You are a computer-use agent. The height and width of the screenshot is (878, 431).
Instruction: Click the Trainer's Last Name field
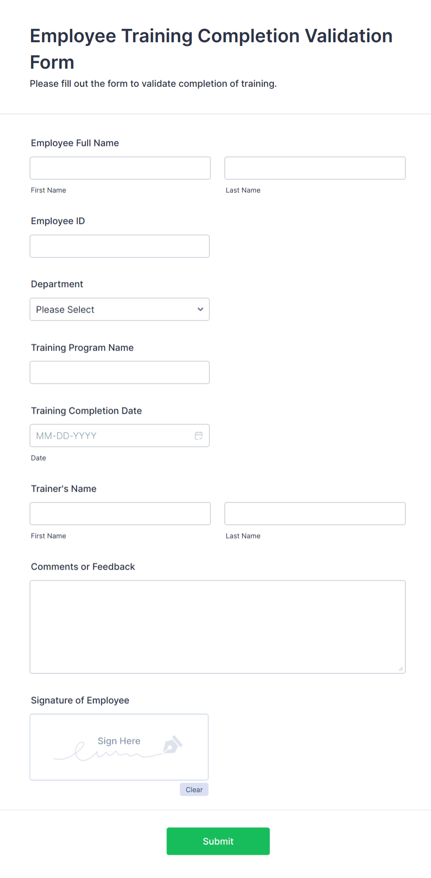click(315, 513)
